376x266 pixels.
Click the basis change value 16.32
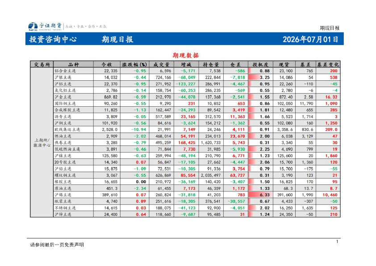[331, 97]
